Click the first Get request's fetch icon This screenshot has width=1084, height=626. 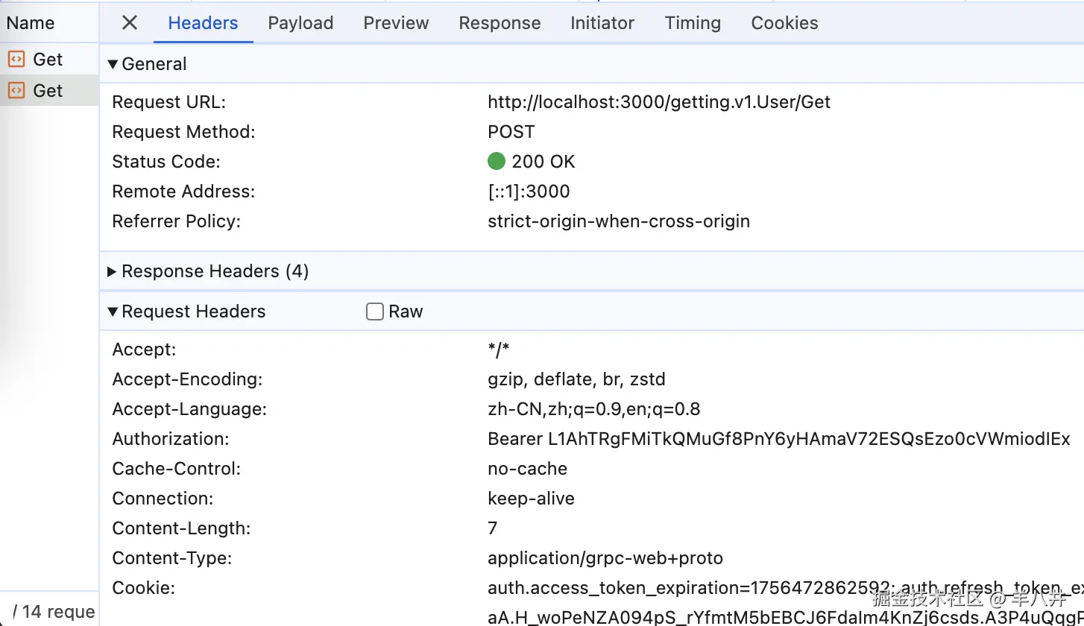[16, 59]
